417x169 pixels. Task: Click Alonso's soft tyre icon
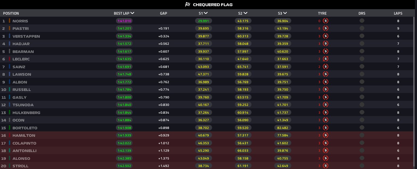(325, 158)
